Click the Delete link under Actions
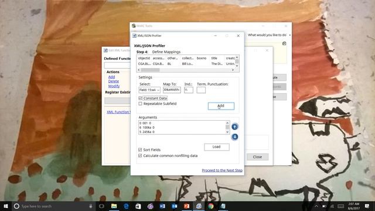This screenshot has width=375, height=211. pyautogui.click(x=113, y=81)
